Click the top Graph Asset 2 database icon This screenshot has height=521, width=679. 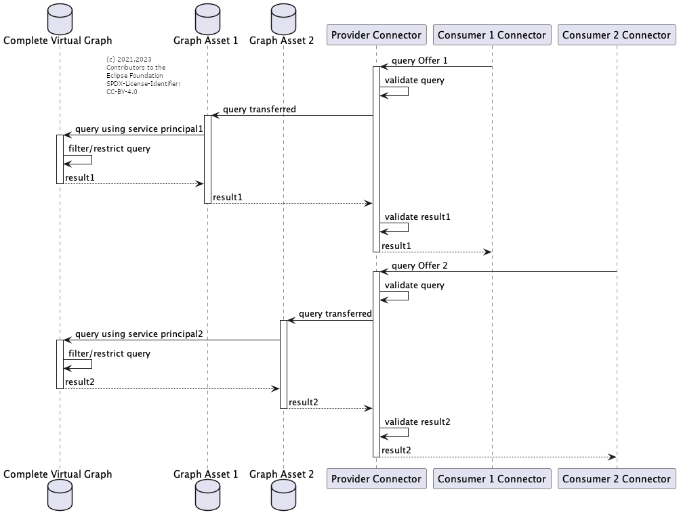pyautogui.click(x=283, y=18)
